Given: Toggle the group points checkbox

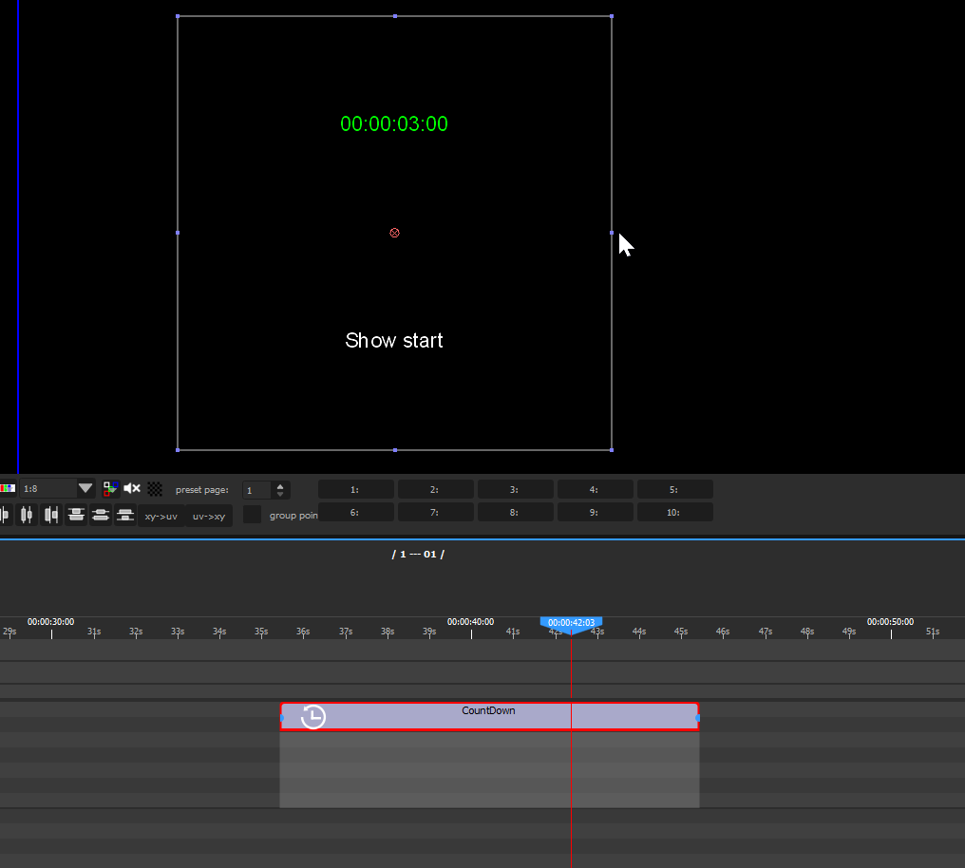Looking at the screenshot, I should coord(252,515).
